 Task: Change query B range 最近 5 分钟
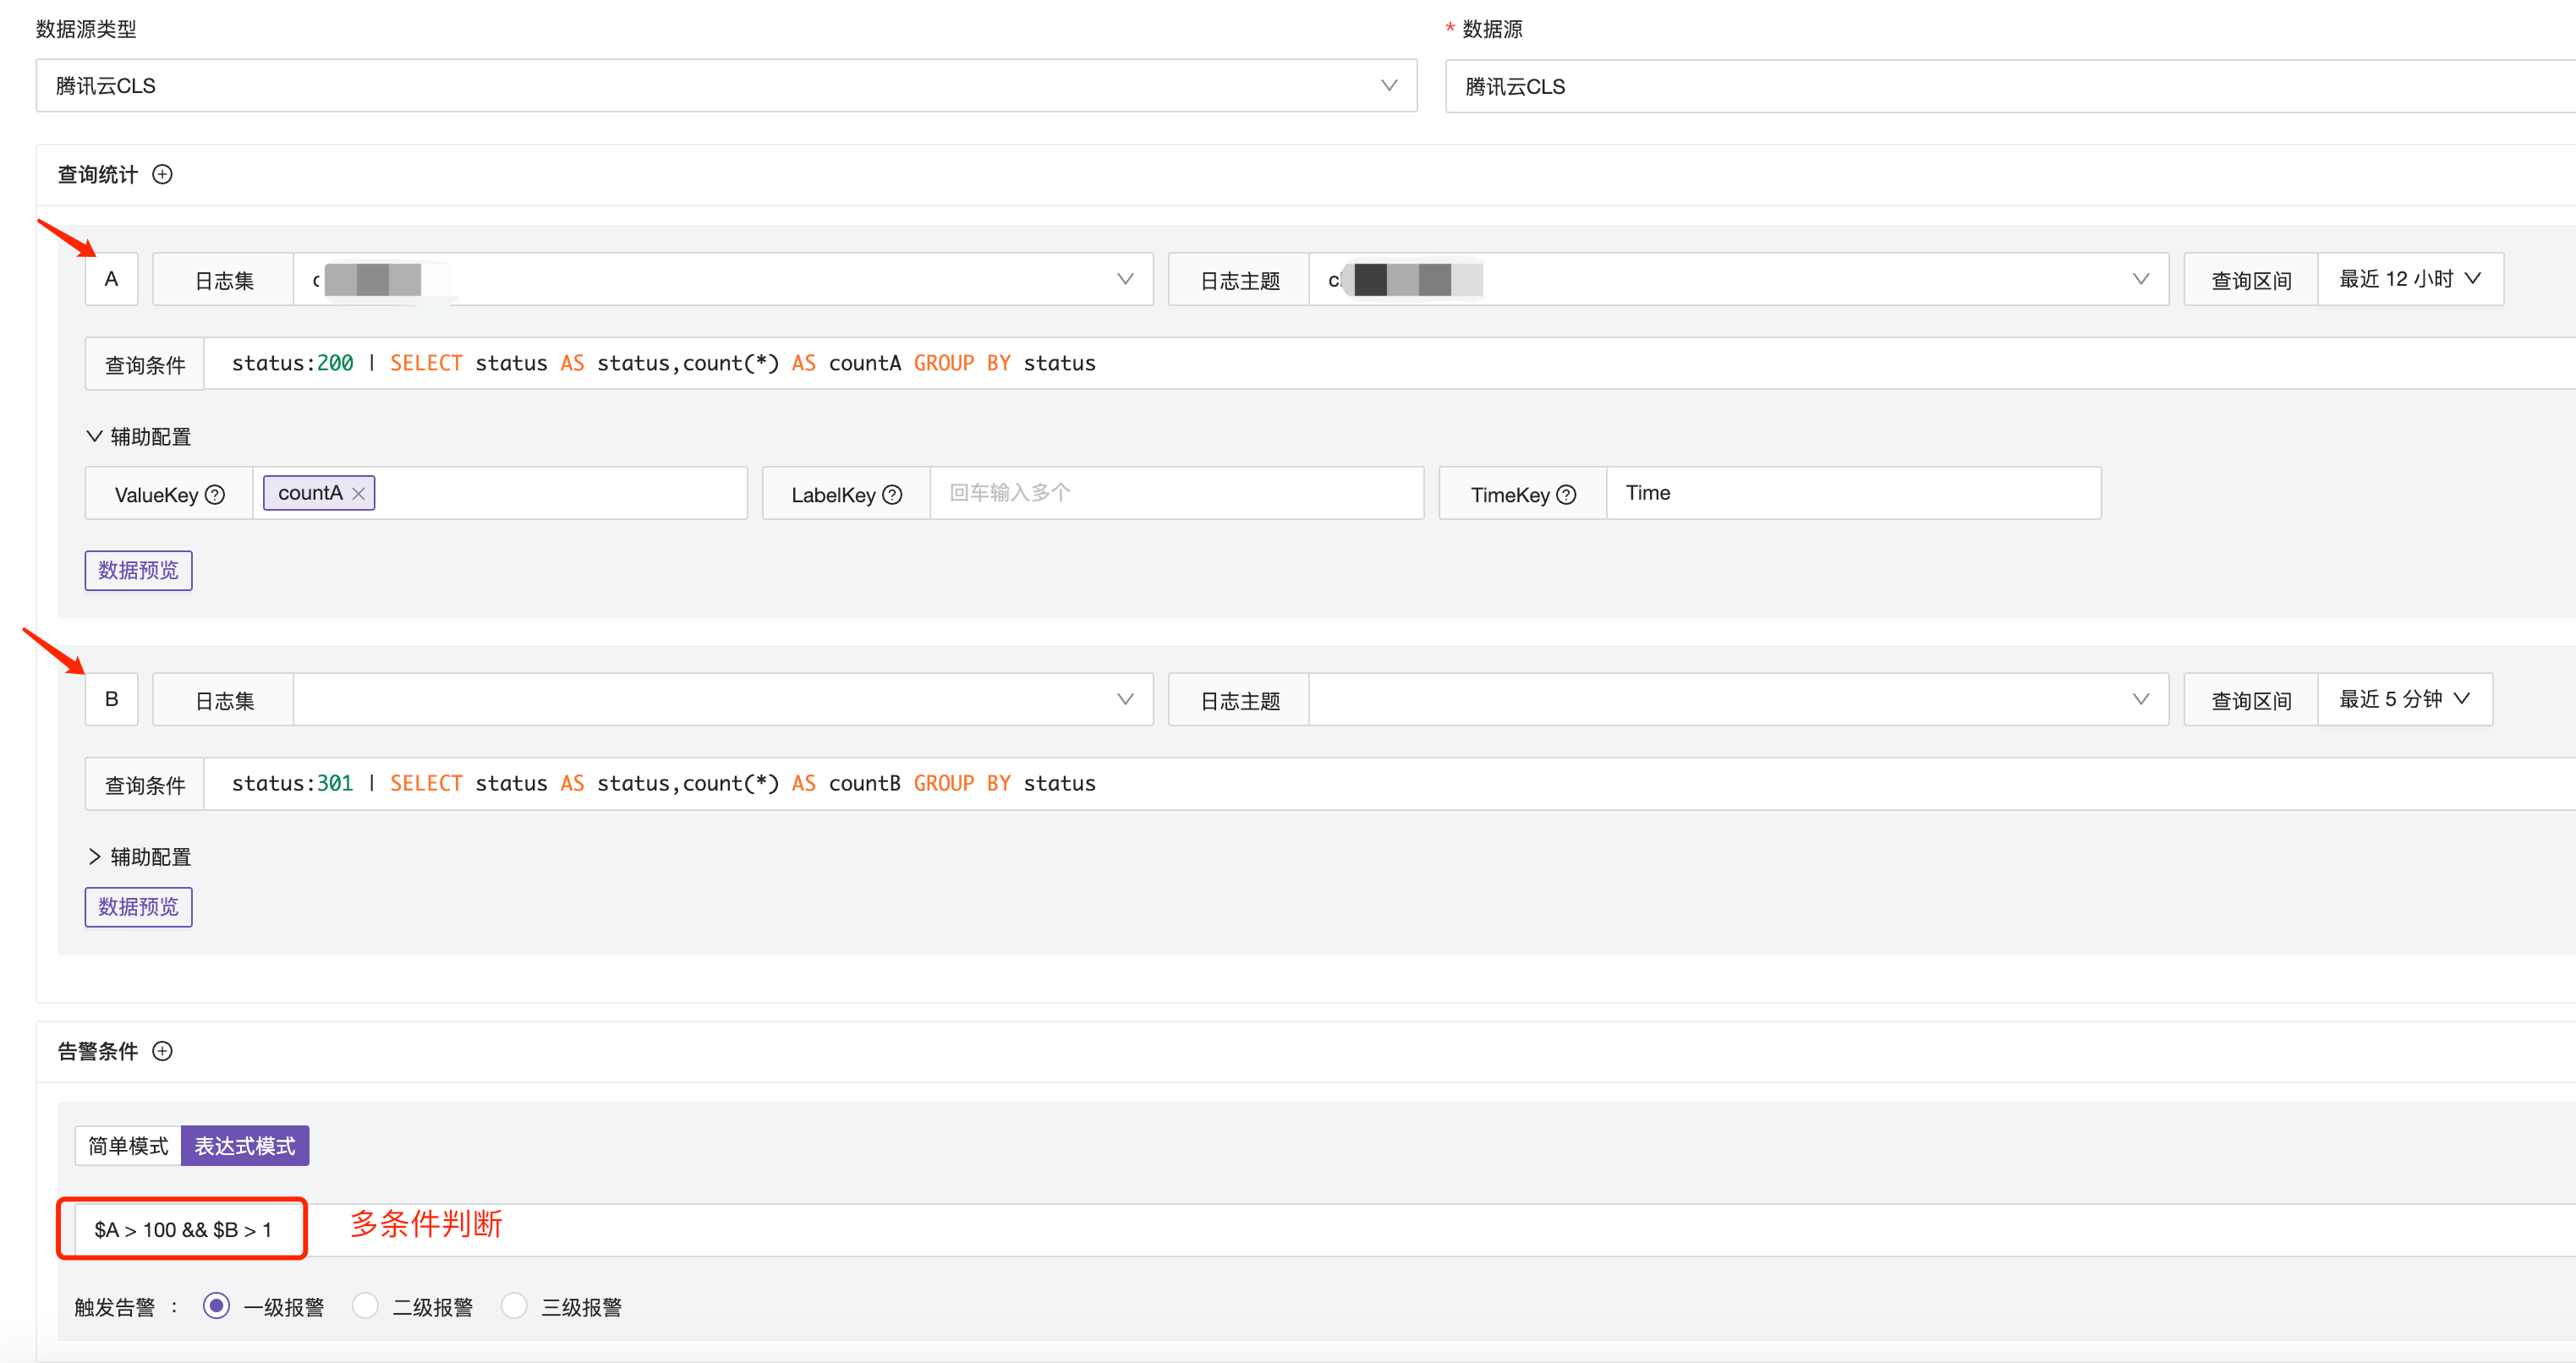coord(2405,699)
